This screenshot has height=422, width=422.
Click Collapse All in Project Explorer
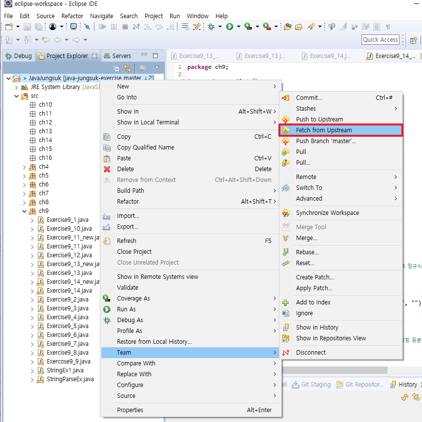coord(117,69)
